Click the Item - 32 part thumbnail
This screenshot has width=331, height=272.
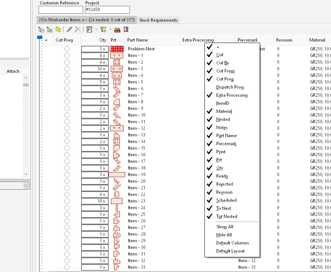click(117, 261)
